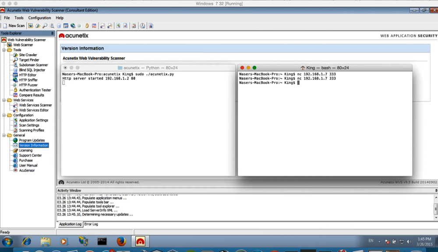This screenshot has width=438, height=252.
Task: Click Activity Window scrollbar down arrow
Action: pos(436,217)
